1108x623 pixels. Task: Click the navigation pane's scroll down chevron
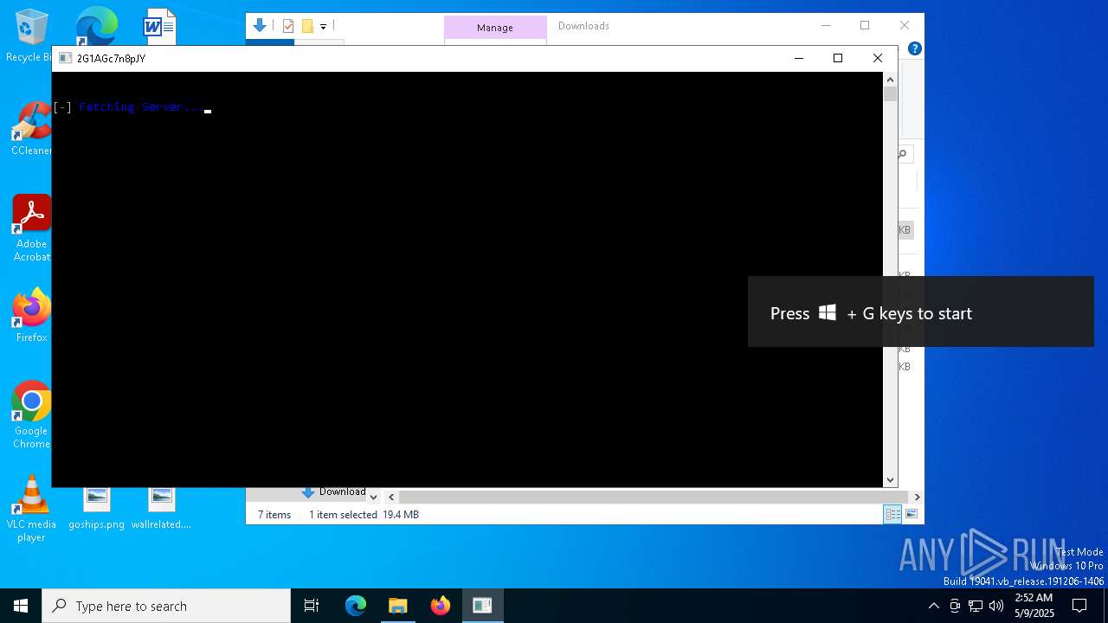pos(373,497)
